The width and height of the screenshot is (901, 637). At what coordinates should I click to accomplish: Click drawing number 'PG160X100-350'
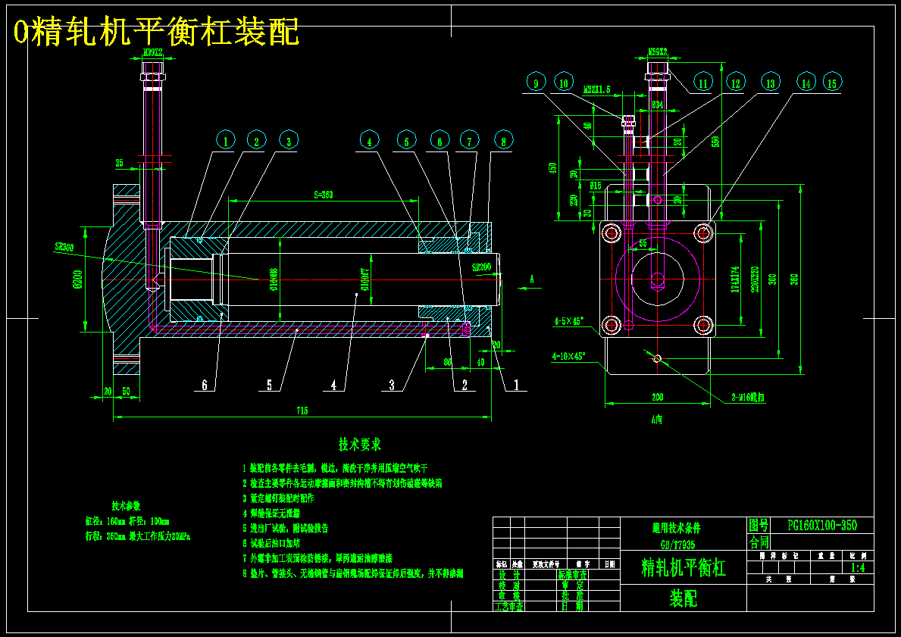point(821,526)
